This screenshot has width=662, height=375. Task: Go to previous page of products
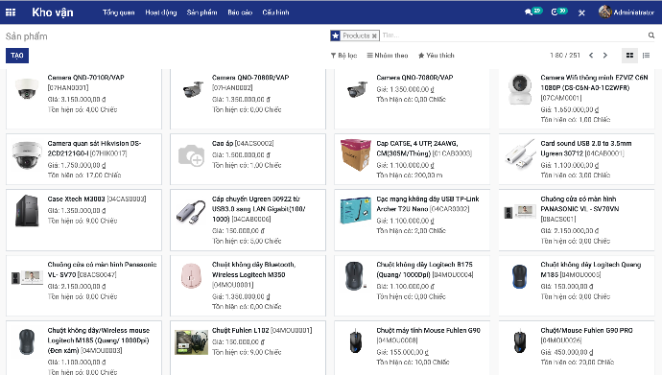591,56
